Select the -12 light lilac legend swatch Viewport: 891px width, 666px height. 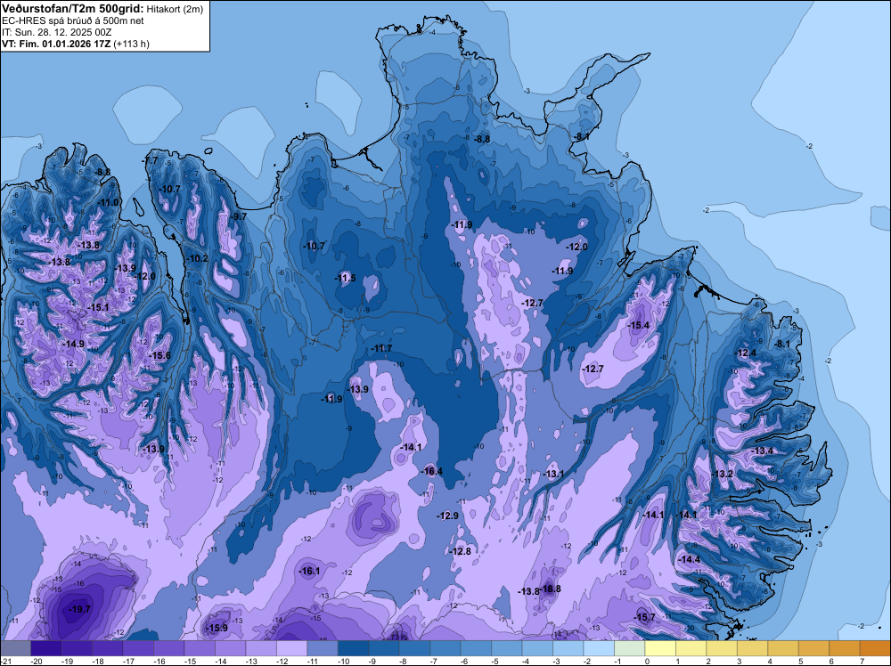291,648
